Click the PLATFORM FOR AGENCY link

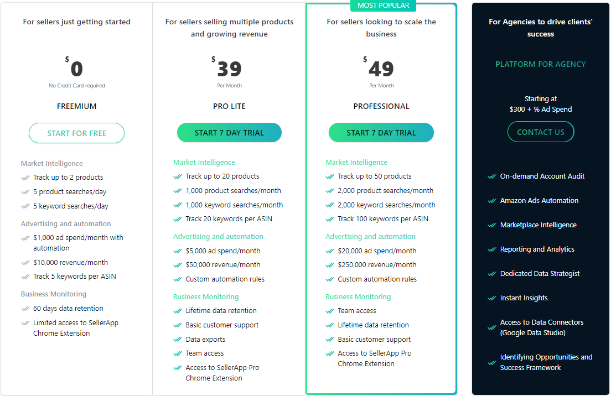pyautogui.click(x=540, y=64)
